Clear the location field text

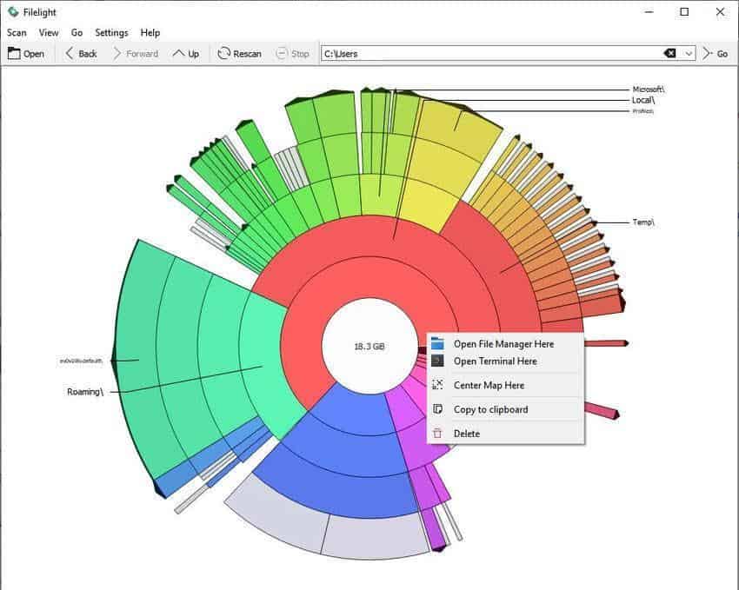click(669, 54)
